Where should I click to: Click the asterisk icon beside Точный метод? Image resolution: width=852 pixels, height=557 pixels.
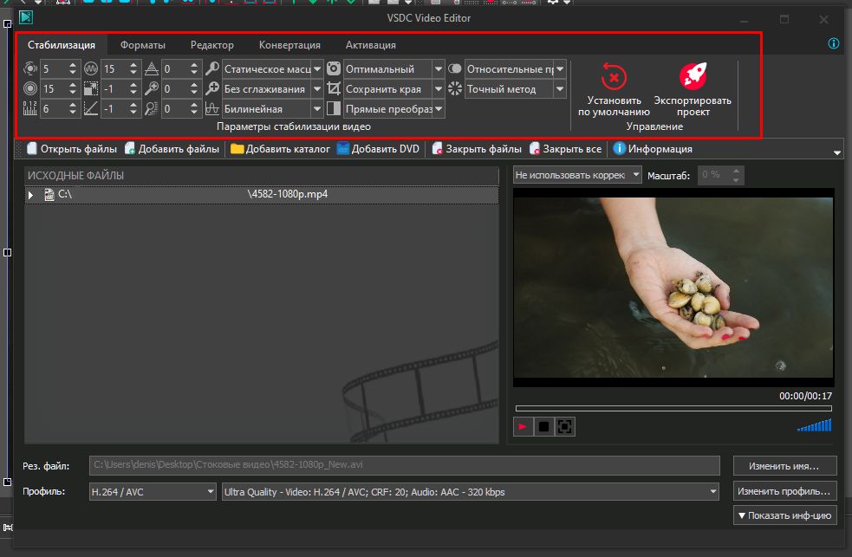[x=455, y=88]
